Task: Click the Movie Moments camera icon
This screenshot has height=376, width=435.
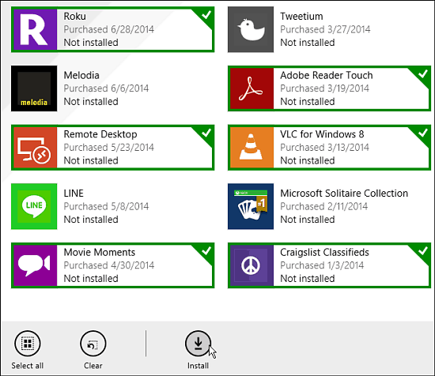Action: 36,265
